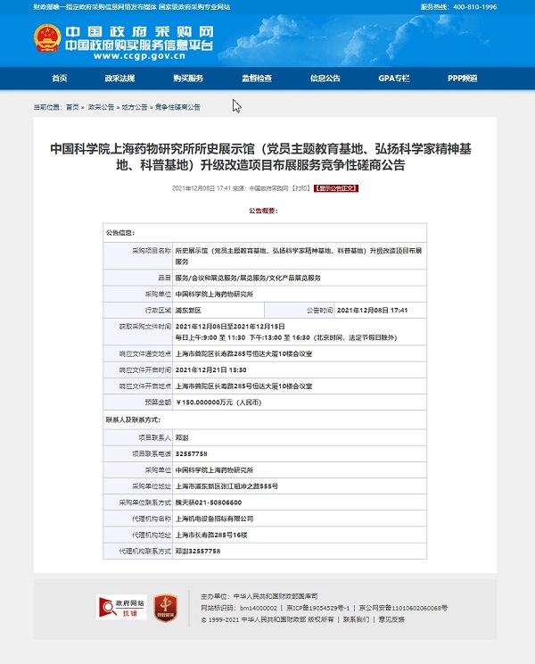Open the PPP频道 navigation item

462,79
